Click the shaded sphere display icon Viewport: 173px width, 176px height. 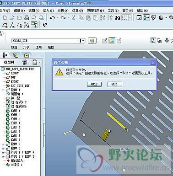click(x=161, y=18)
